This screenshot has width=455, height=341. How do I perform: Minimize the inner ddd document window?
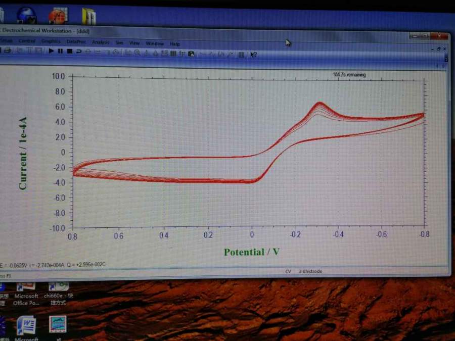pos(432,50)
